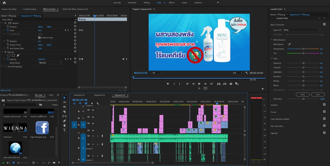The width and height of the screenshot is (330, 166).
Task: Select the Opacity ellipse mask tool
Action: pyautogui.click(x=9, y=56)
